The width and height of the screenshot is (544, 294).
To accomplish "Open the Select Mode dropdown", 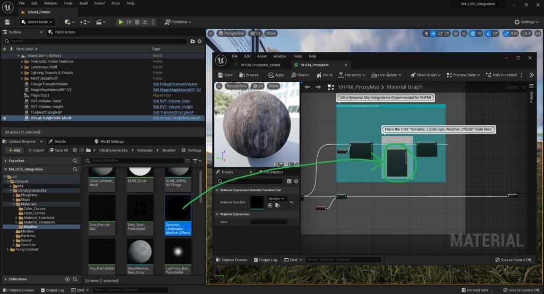I will pyautogui.click(x=37, y=22).
